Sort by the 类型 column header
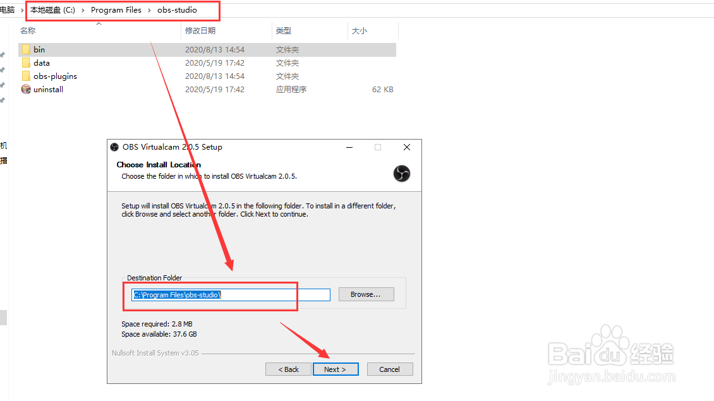The height and width of the screenshot is (401, 714). (283, 30)
